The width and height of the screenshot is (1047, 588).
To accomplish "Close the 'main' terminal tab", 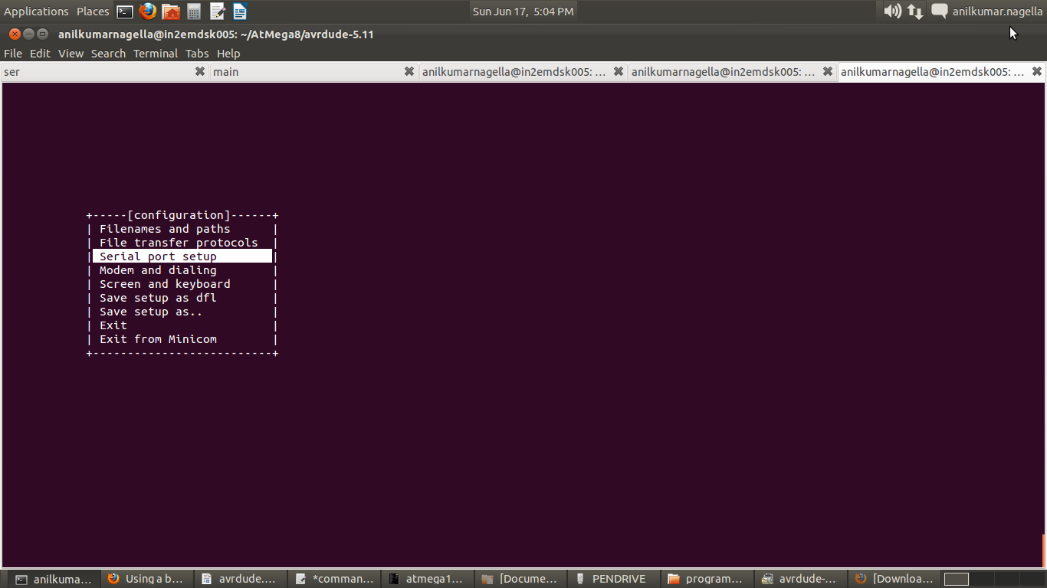I will (x=409, y=71).
